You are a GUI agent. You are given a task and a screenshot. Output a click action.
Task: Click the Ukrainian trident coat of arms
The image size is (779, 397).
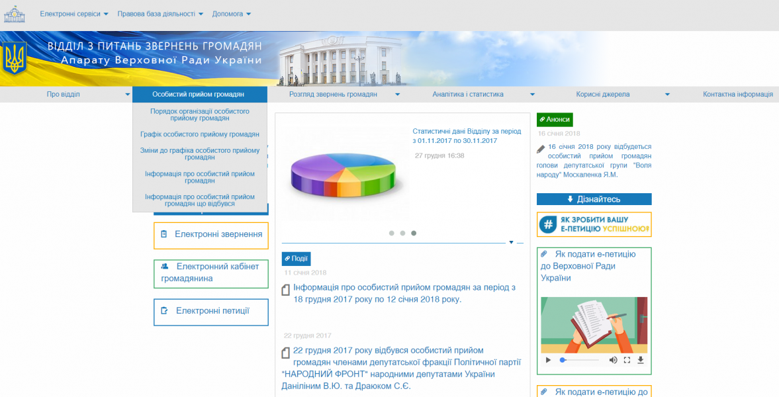tap(14, 58)
